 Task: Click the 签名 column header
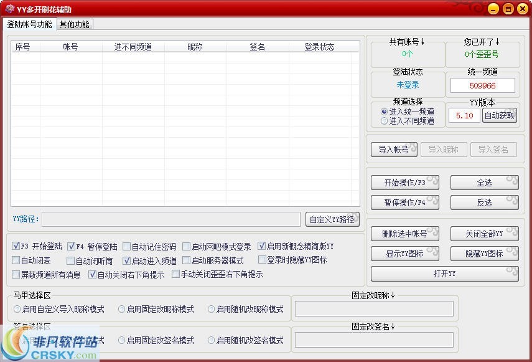[257, 47]
